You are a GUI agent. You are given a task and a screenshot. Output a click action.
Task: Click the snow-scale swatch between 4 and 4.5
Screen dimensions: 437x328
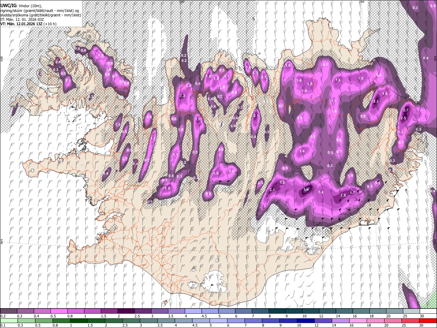193,311
